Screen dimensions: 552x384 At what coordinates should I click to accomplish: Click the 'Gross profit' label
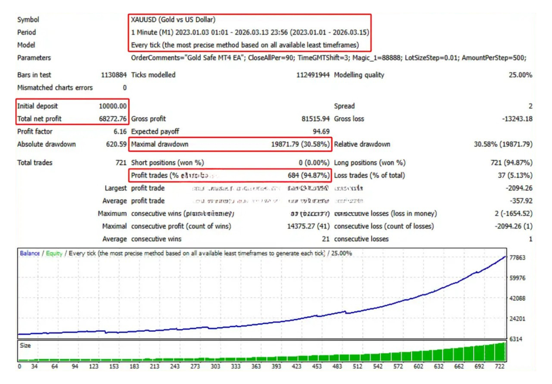[x=149, y=119]
